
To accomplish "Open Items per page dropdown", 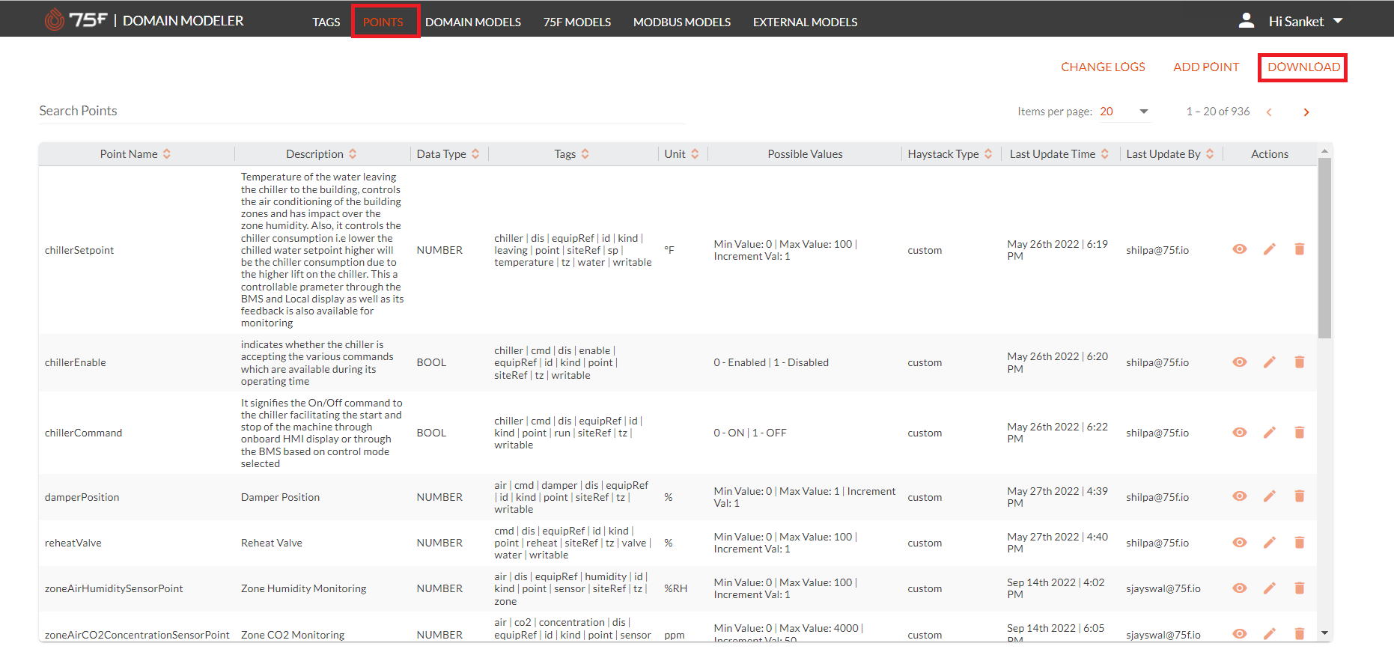I will click(1124, 112).
